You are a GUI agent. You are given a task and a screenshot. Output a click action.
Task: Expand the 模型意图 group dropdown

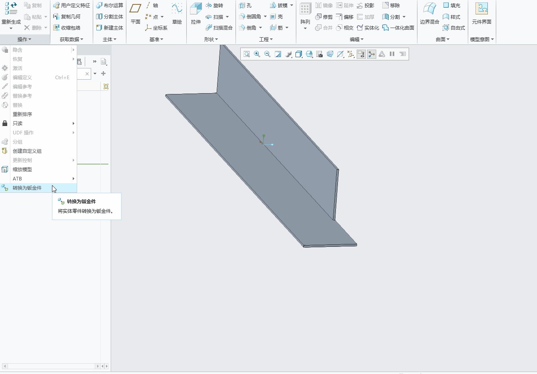[x=482, y=39]
